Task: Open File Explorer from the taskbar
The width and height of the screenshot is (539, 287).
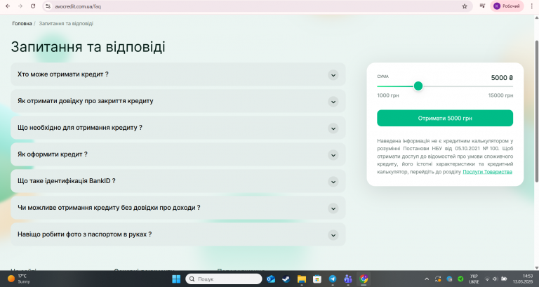Action: click(x=302, y=279)
